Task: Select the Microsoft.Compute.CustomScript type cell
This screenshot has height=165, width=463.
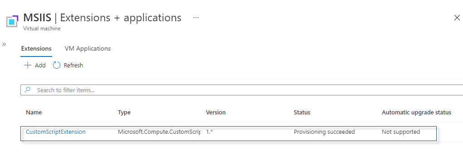Action: [x=159, y=132]
